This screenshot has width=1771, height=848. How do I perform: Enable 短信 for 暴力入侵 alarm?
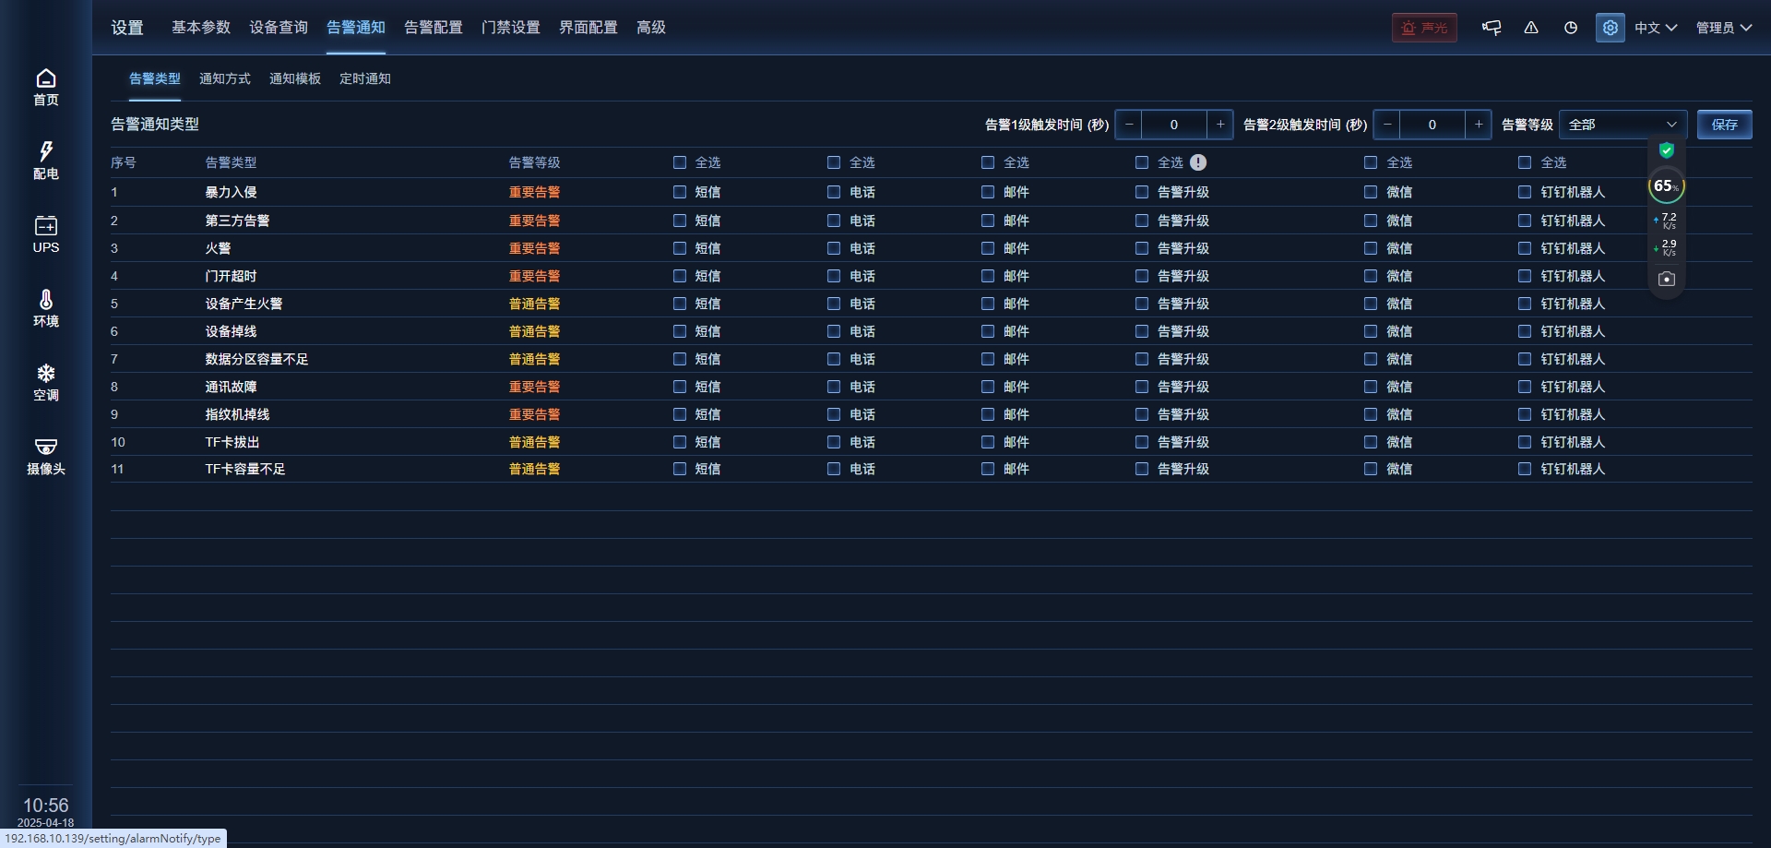(680, 192)
